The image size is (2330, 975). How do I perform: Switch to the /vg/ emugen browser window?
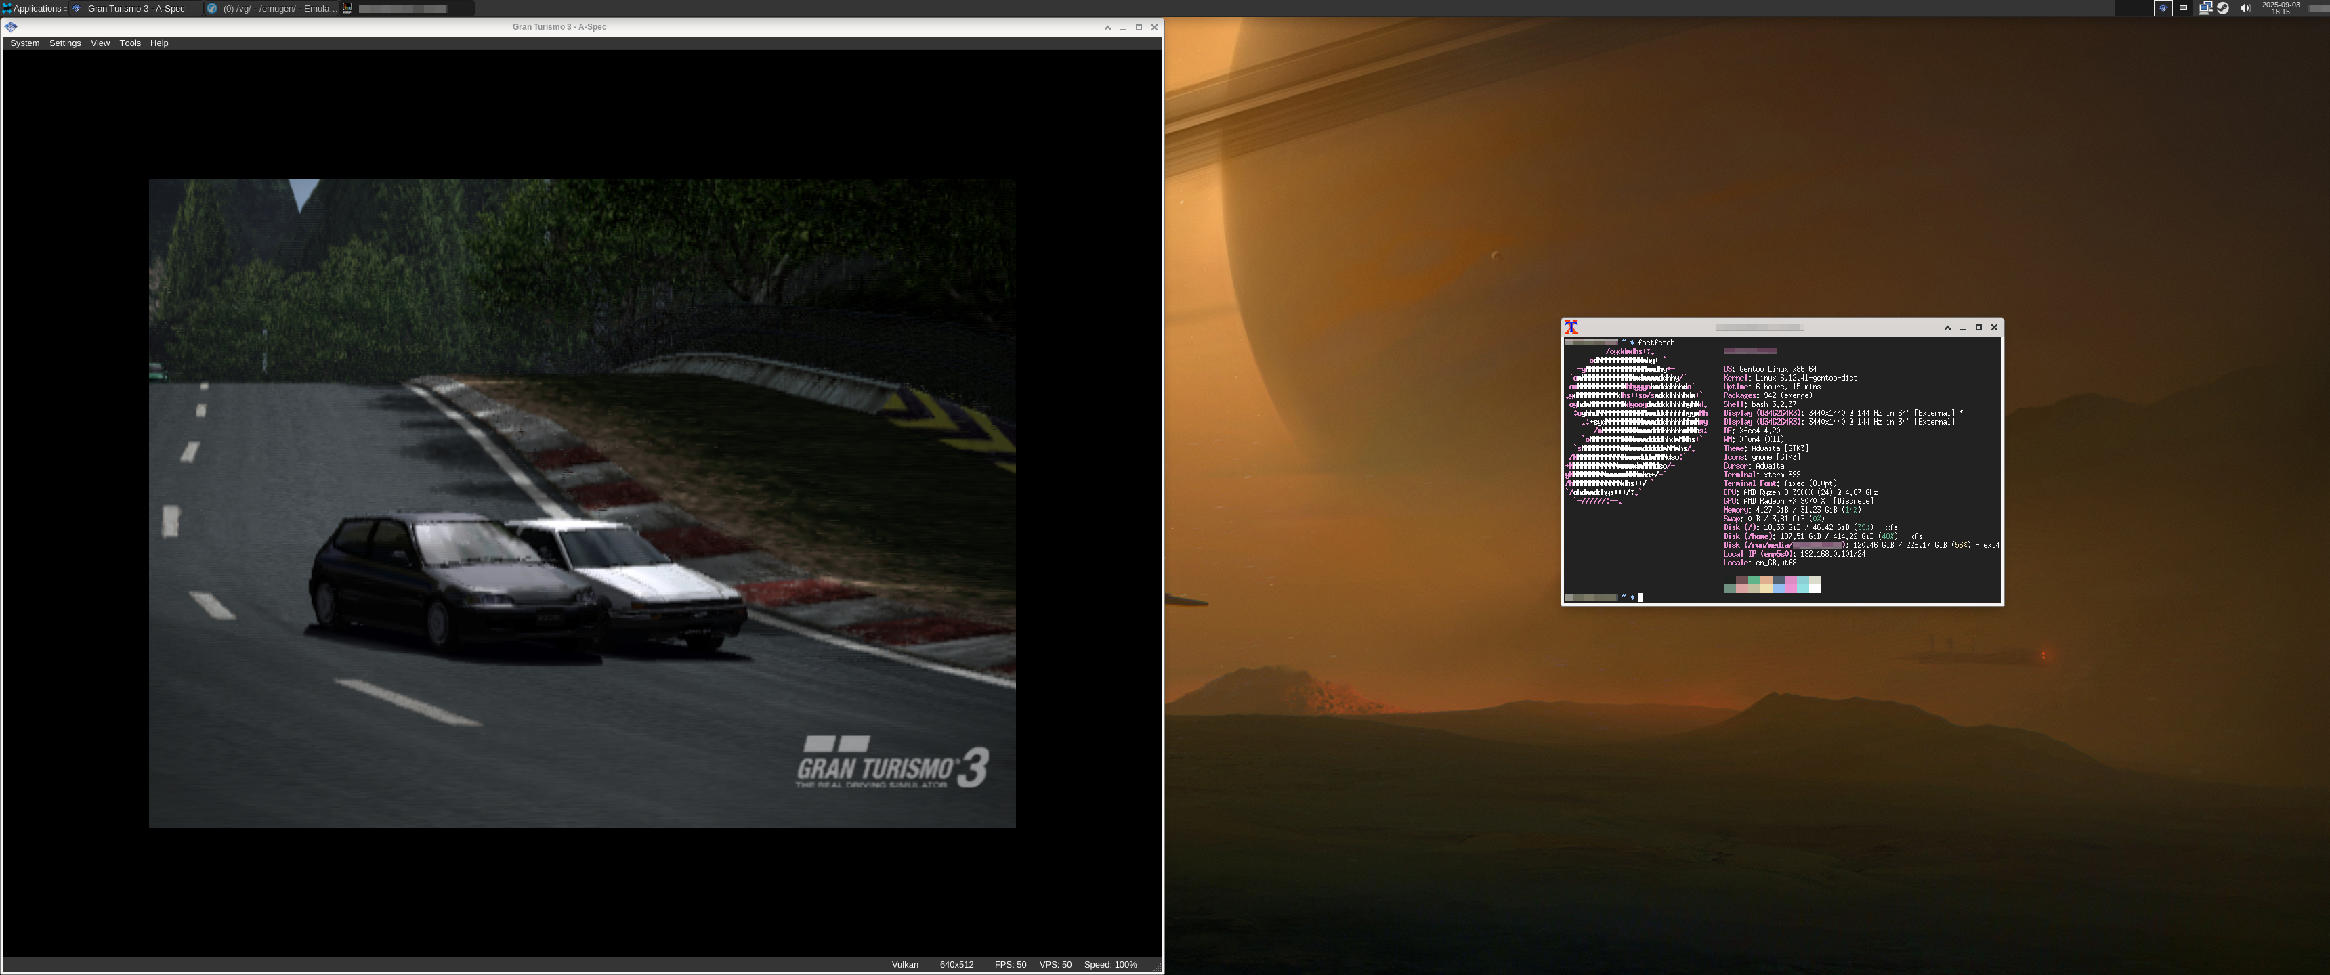click(272, 8)
